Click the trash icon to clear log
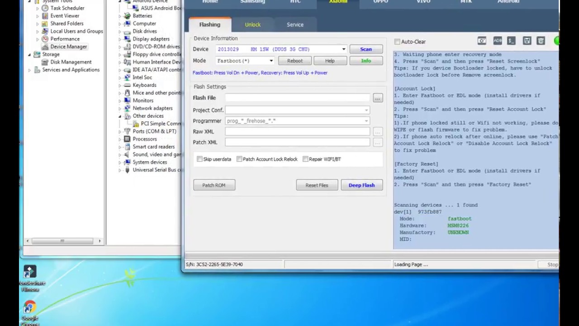 click(541, 41)
